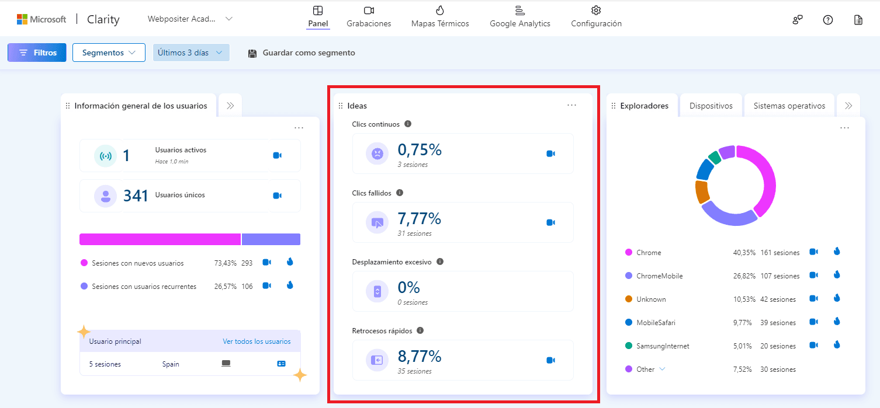
Task: Click the Filtros button
Action: [37, 53]
